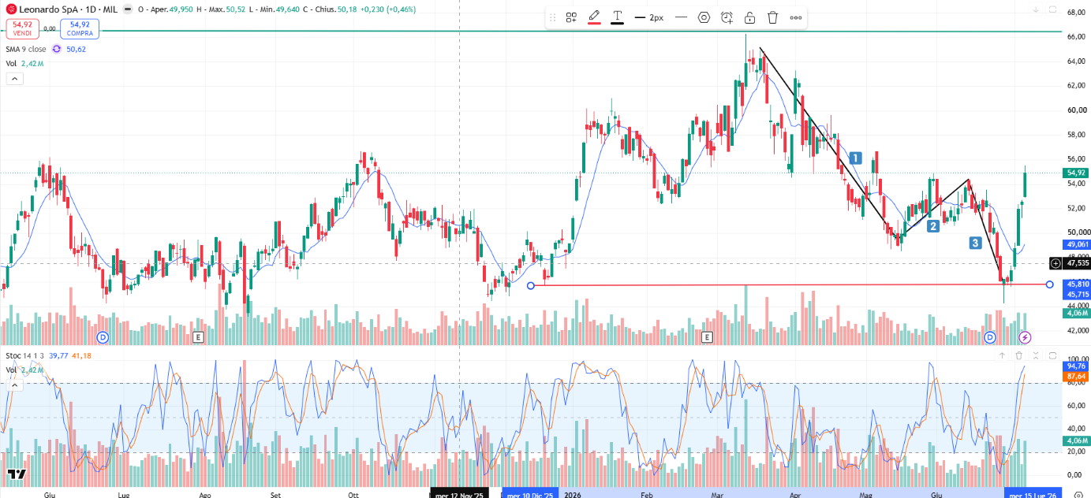Click earnings E marker near Feb

(x=707, y=337)
